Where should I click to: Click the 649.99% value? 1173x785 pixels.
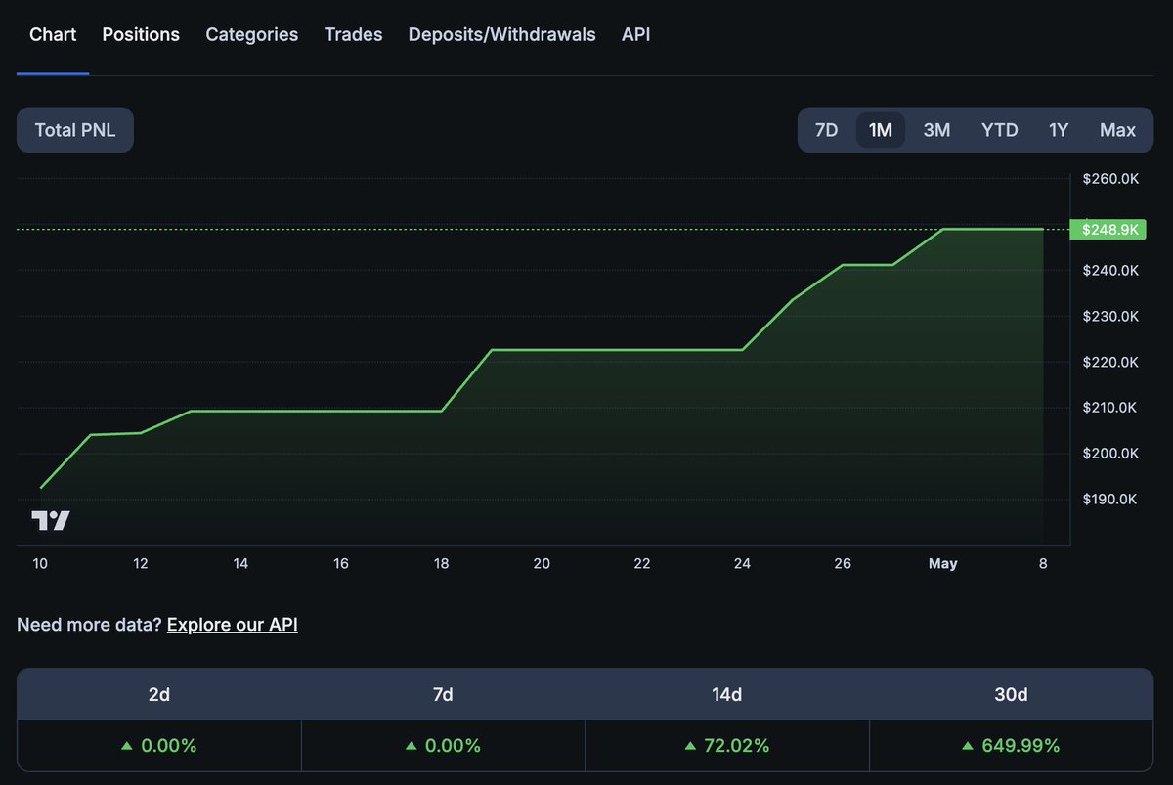tap(1020, 746)
